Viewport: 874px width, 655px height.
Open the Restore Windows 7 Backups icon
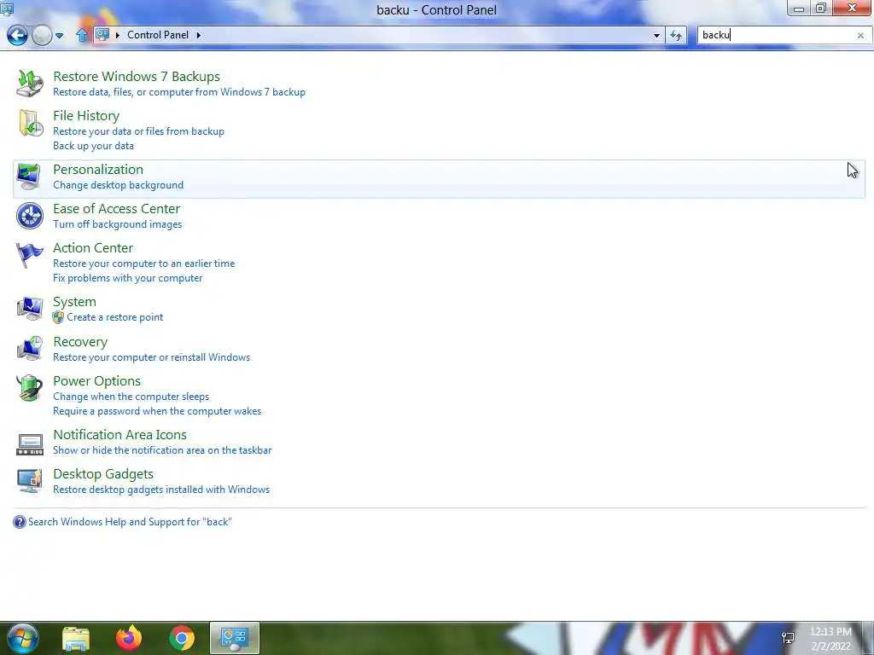coord(30,84)
